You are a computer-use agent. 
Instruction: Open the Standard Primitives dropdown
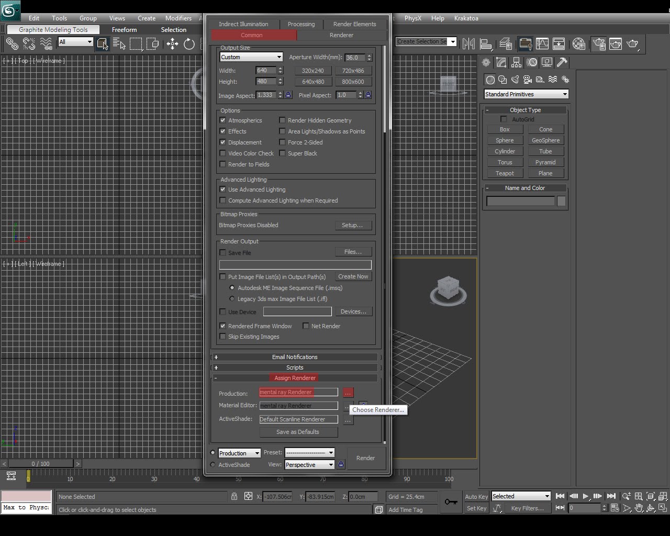pyautogui.click(x=526, y=94)
